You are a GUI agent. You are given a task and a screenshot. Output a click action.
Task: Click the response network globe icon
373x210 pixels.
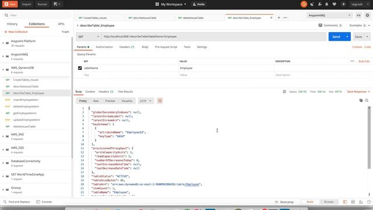284,92
